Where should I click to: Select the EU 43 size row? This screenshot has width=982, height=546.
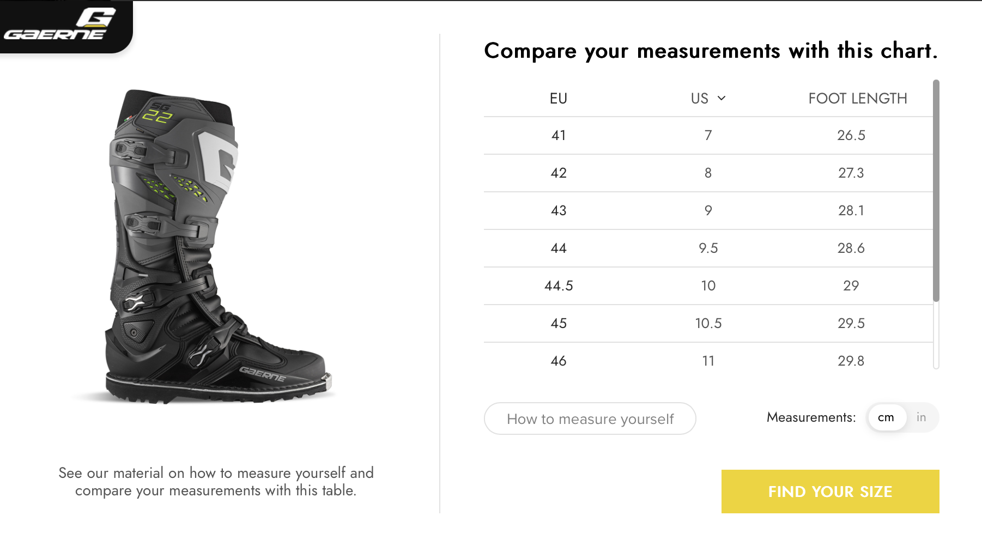click(559, 211)
